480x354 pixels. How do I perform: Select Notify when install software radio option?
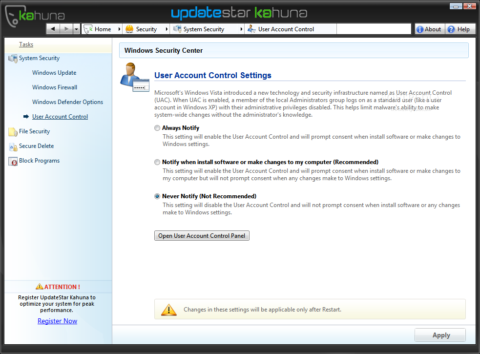point(157,162)
